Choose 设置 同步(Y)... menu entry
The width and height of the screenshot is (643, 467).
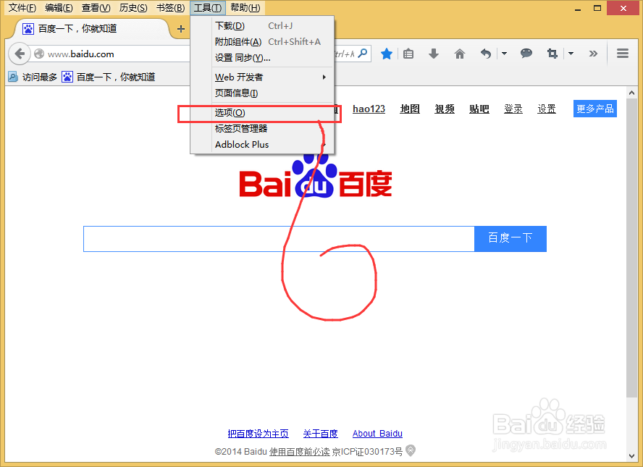point(262,58)
